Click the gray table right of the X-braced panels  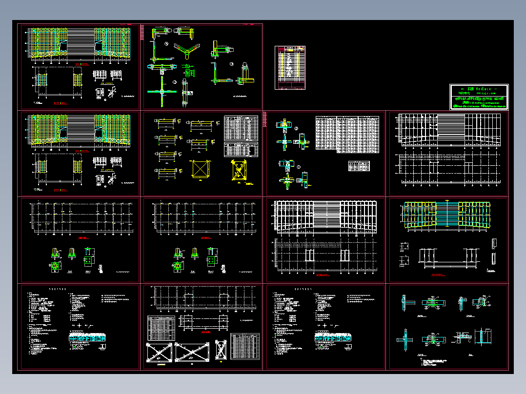pos(245,346)
